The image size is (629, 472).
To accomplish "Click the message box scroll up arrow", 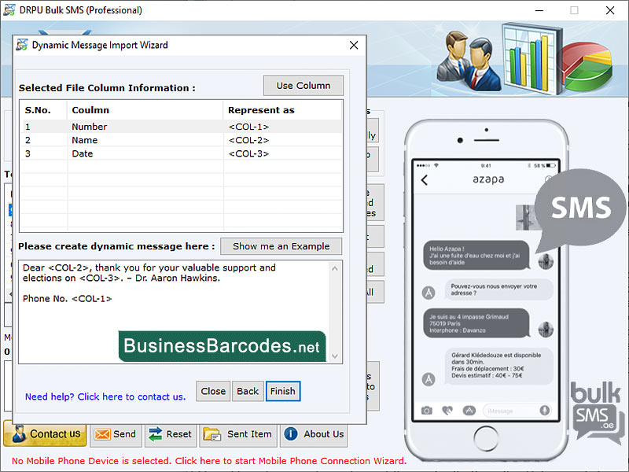I will [335, 268].
